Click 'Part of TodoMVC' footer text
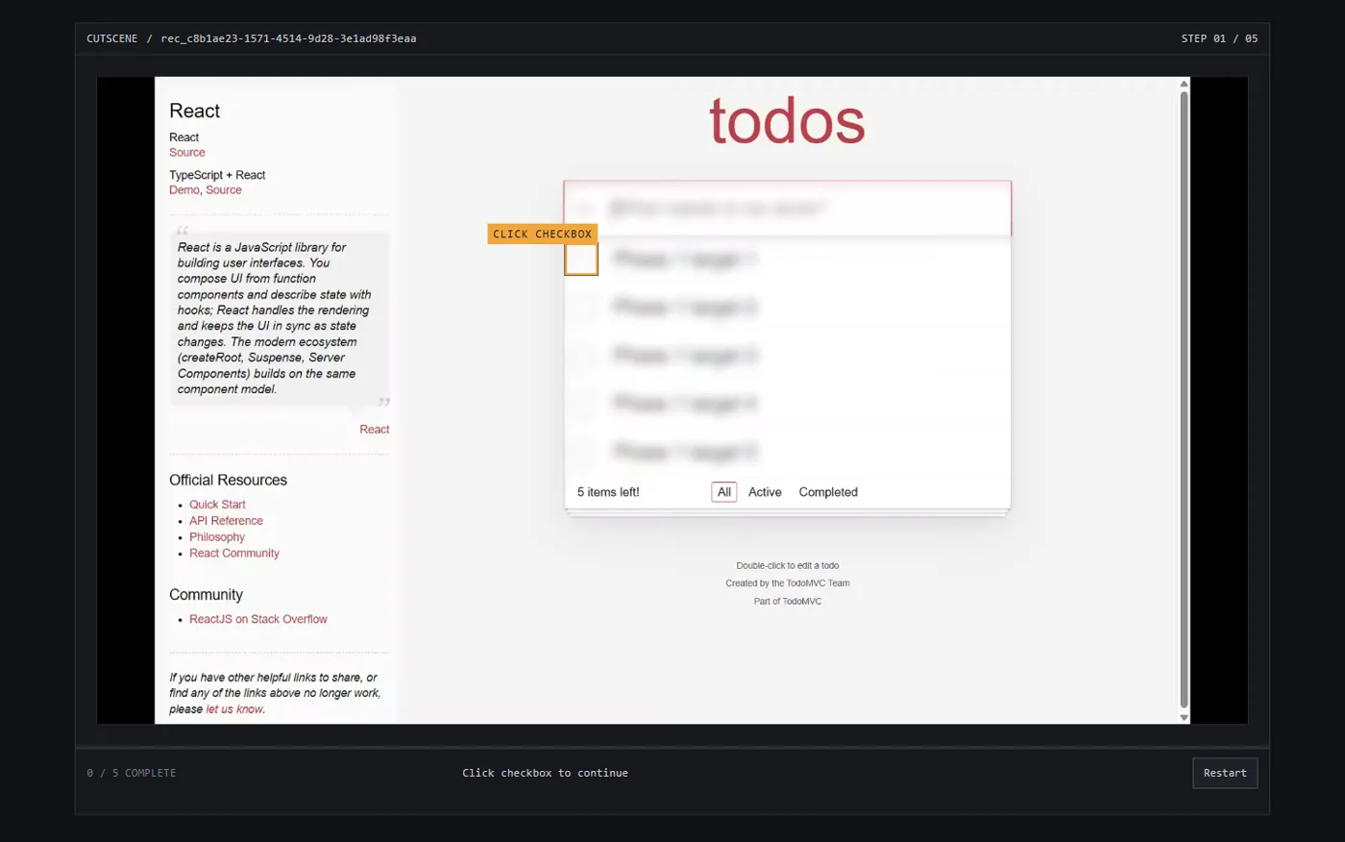Image resolution: width=1345 pixels, height=842 pixels. (788, 602)
